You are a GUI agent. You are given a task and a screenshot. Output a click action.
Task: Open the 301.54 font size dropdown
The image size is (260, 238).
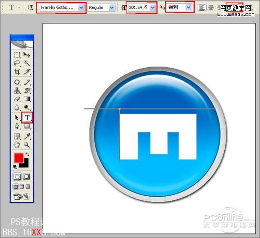(x=153, y=7)
